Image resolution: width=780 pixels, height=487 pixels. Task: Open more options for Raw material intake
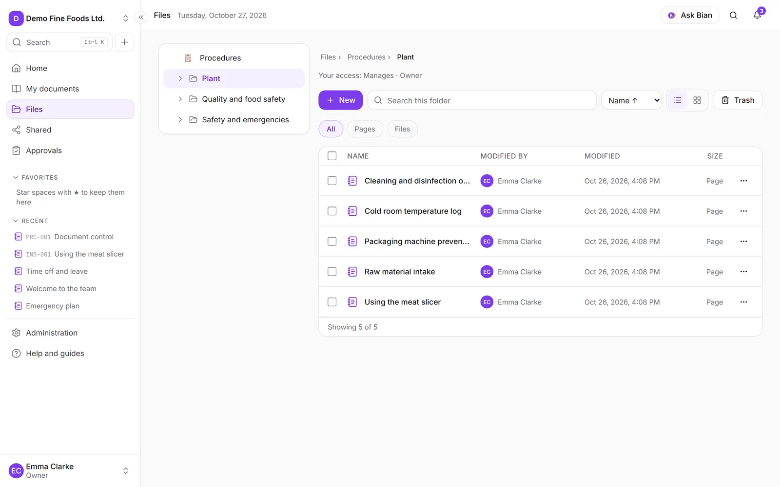pos(743,272)
